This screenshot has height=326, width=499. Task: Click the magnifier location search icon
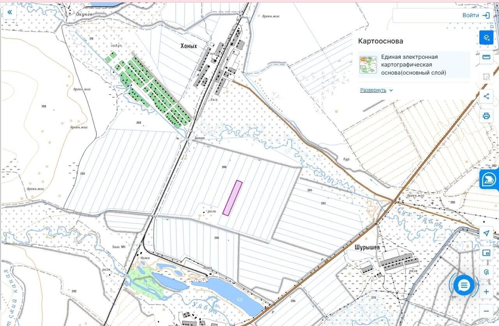click(486, 272)
